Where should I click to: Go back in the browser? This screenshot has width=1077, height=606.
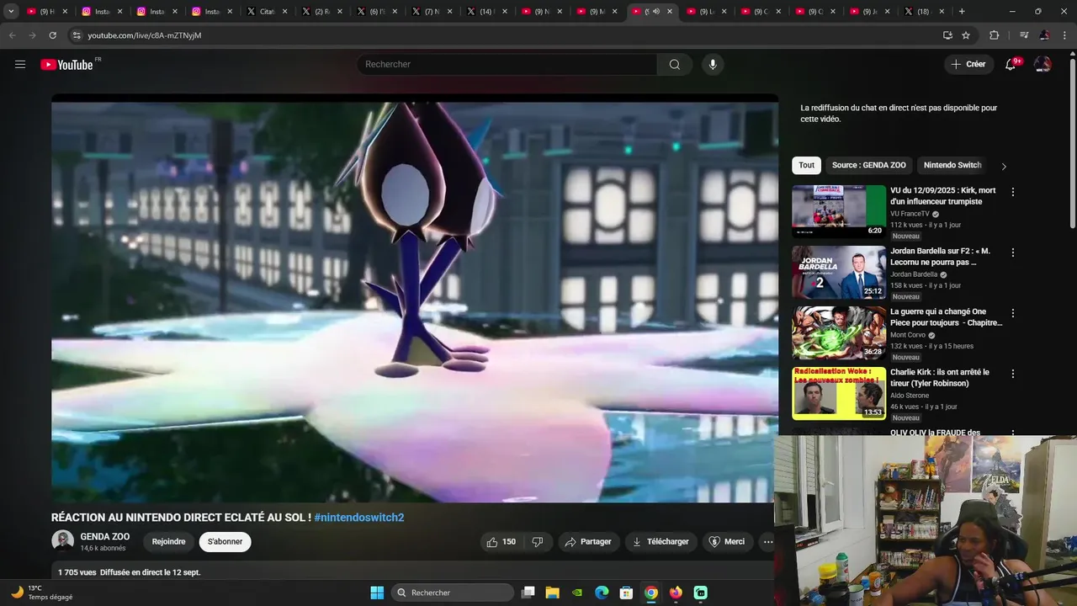point(12,35)
